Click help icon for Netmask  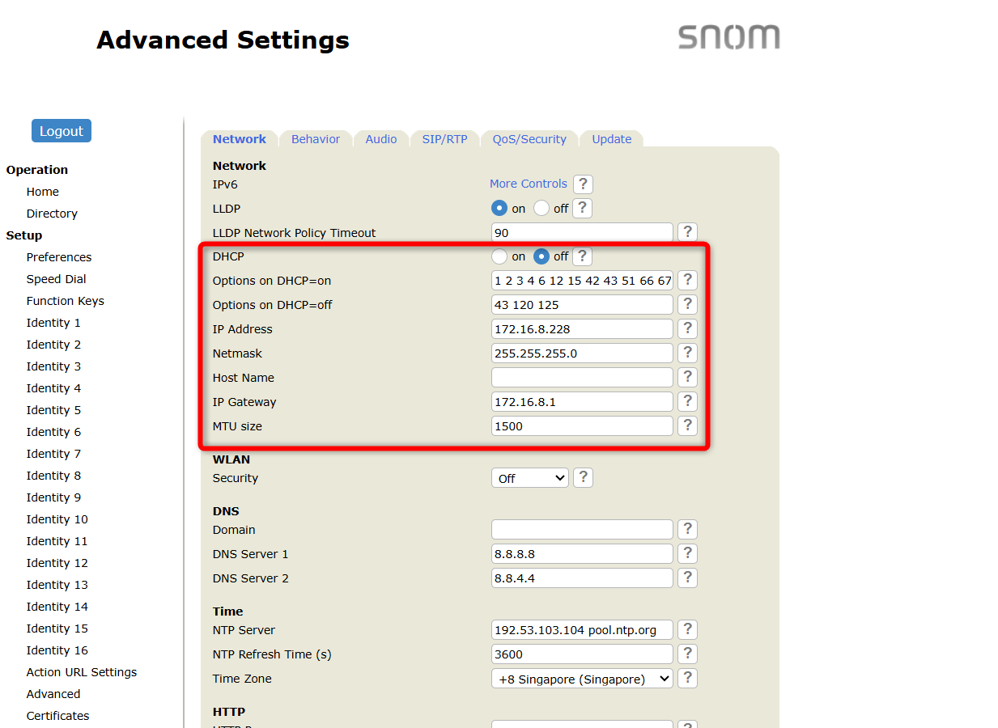point(687,353)
